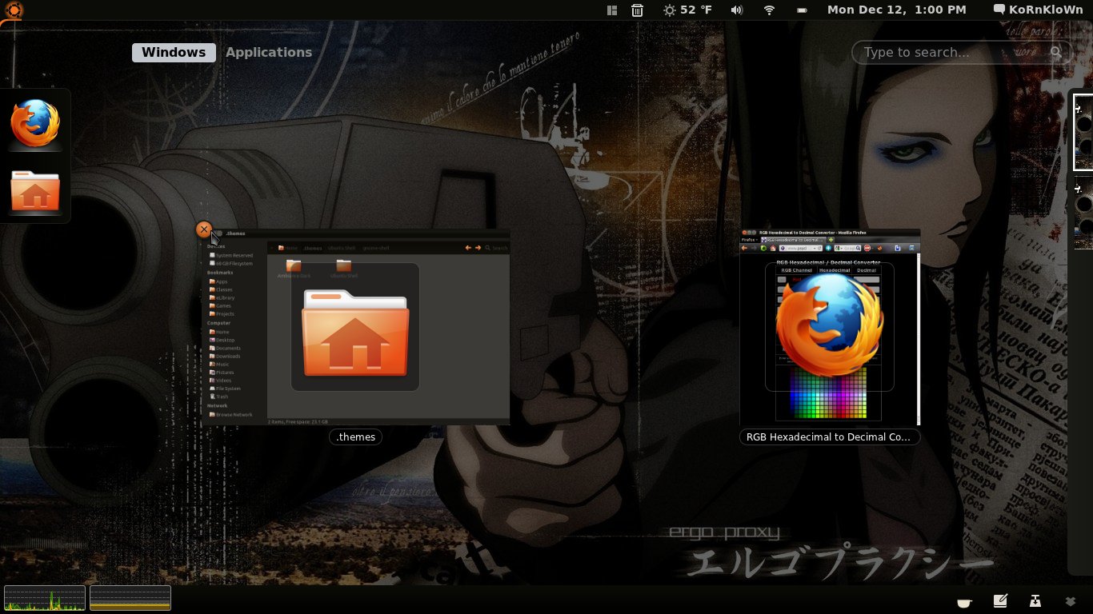The height and width of the screenshot is (614, 1093).
Task: Click the forward arrow in .themes window
Action: [478, 248]
